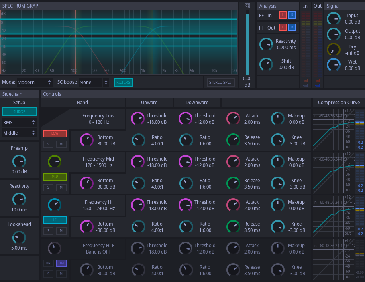Viewport: 365px width, 282px height.
Task: Click the zoom magnifier icon above the spectrum slider
Action: [247, 6]
